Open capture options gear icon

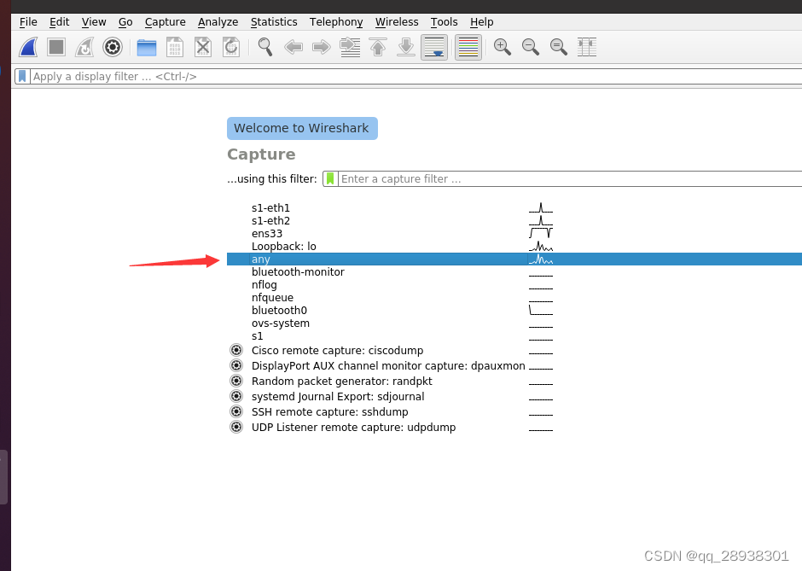coord(113,47)
